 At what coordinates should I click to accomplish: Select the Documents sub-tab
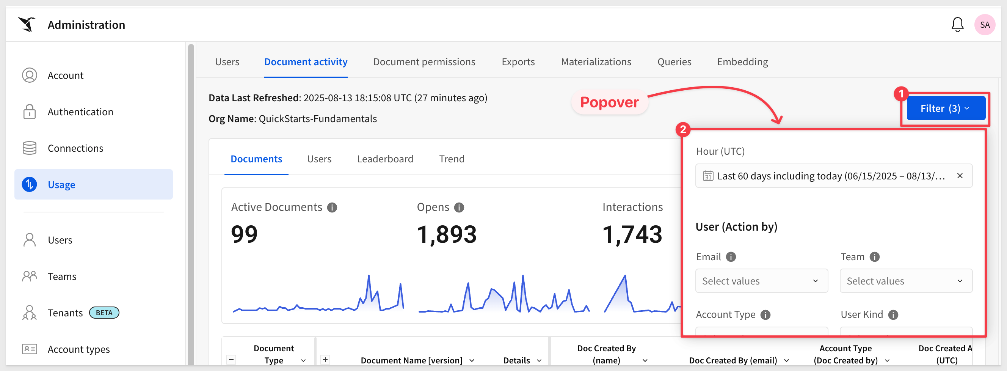click(256, 159)
